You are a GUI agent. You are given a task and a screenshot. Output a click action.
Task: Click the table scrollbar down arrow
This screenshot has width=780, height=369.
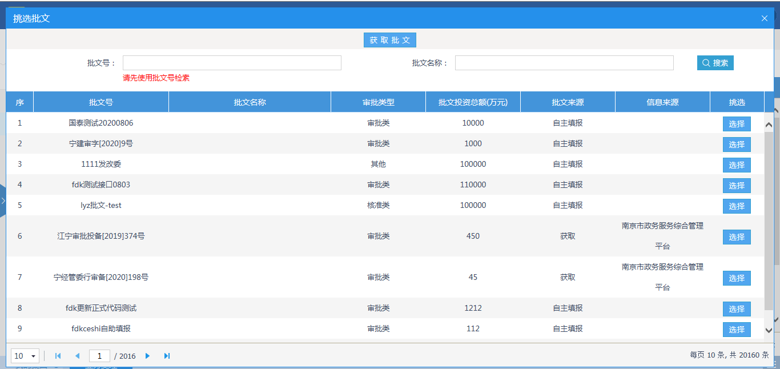tap(769, 330)
